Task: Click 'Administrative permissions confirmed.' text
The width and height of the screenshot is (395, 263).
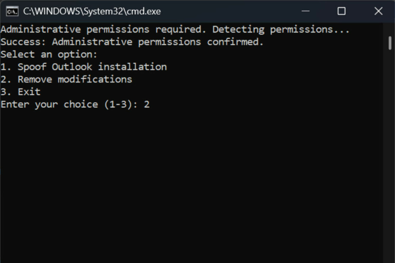Action: (158, 42)
